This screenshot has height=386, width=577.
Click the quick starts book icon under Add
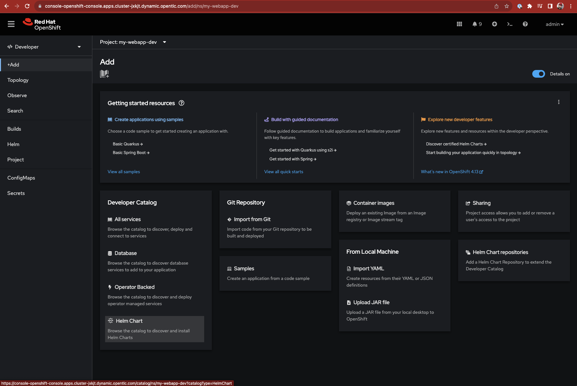point(104,74)
